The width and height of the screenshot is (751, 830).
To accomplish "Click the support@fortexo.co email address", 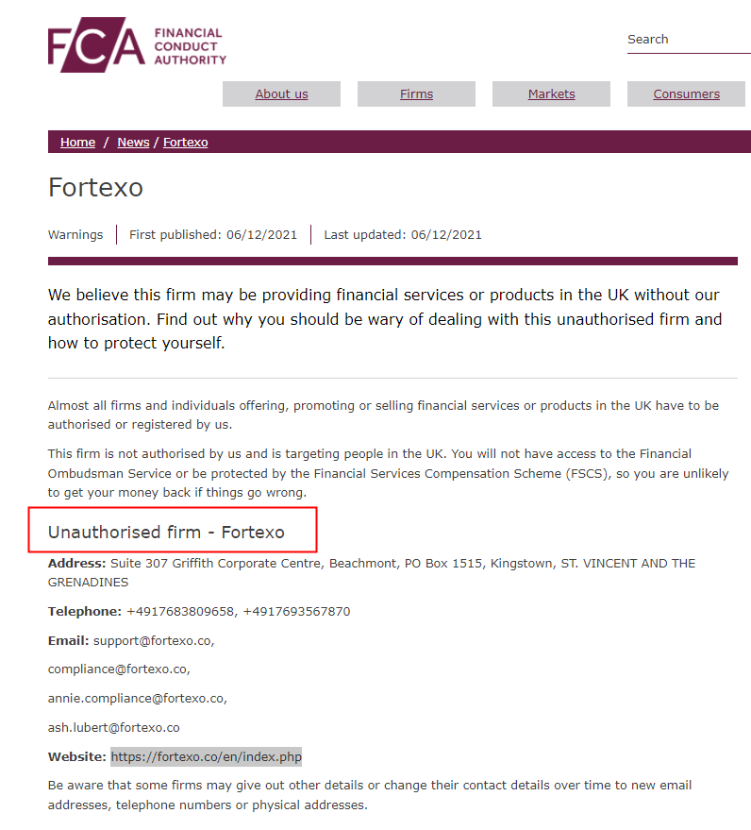I will [153, 640].
